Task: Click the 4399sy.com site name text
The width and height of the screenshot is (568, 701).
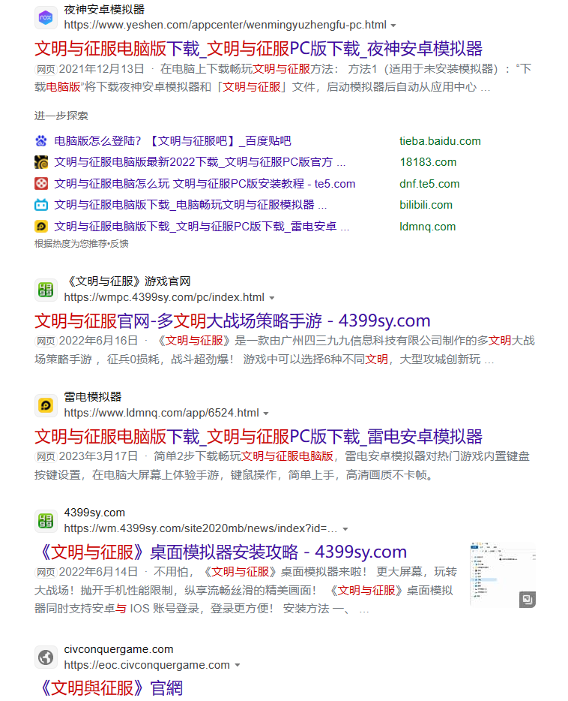Action: (94, 513)
